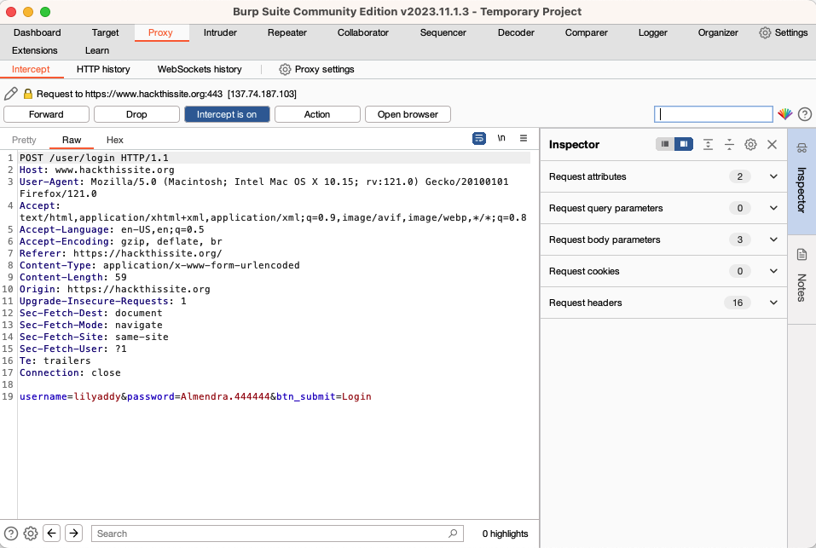Screen dimensions: 816x548
Task: Switch Inspector layout using the left segmented view toggle
Action: [663, 144]
